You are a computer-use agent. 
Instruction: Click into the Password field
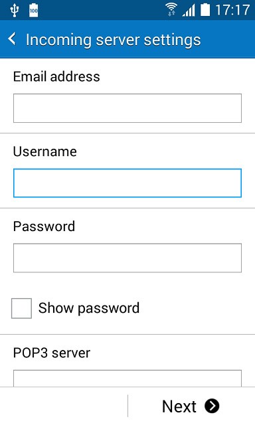point(127,258)
